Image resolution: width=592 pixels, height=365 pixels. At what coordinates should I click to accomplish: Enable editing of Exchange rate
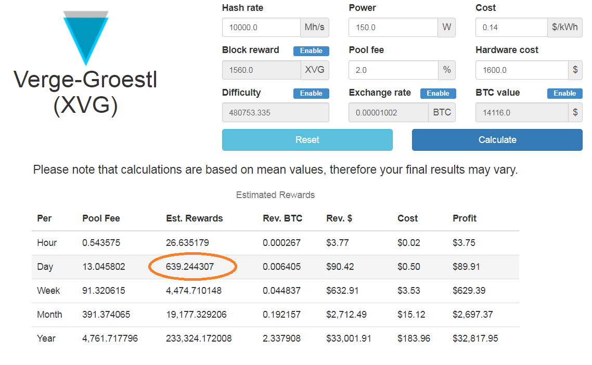point(438,94)
